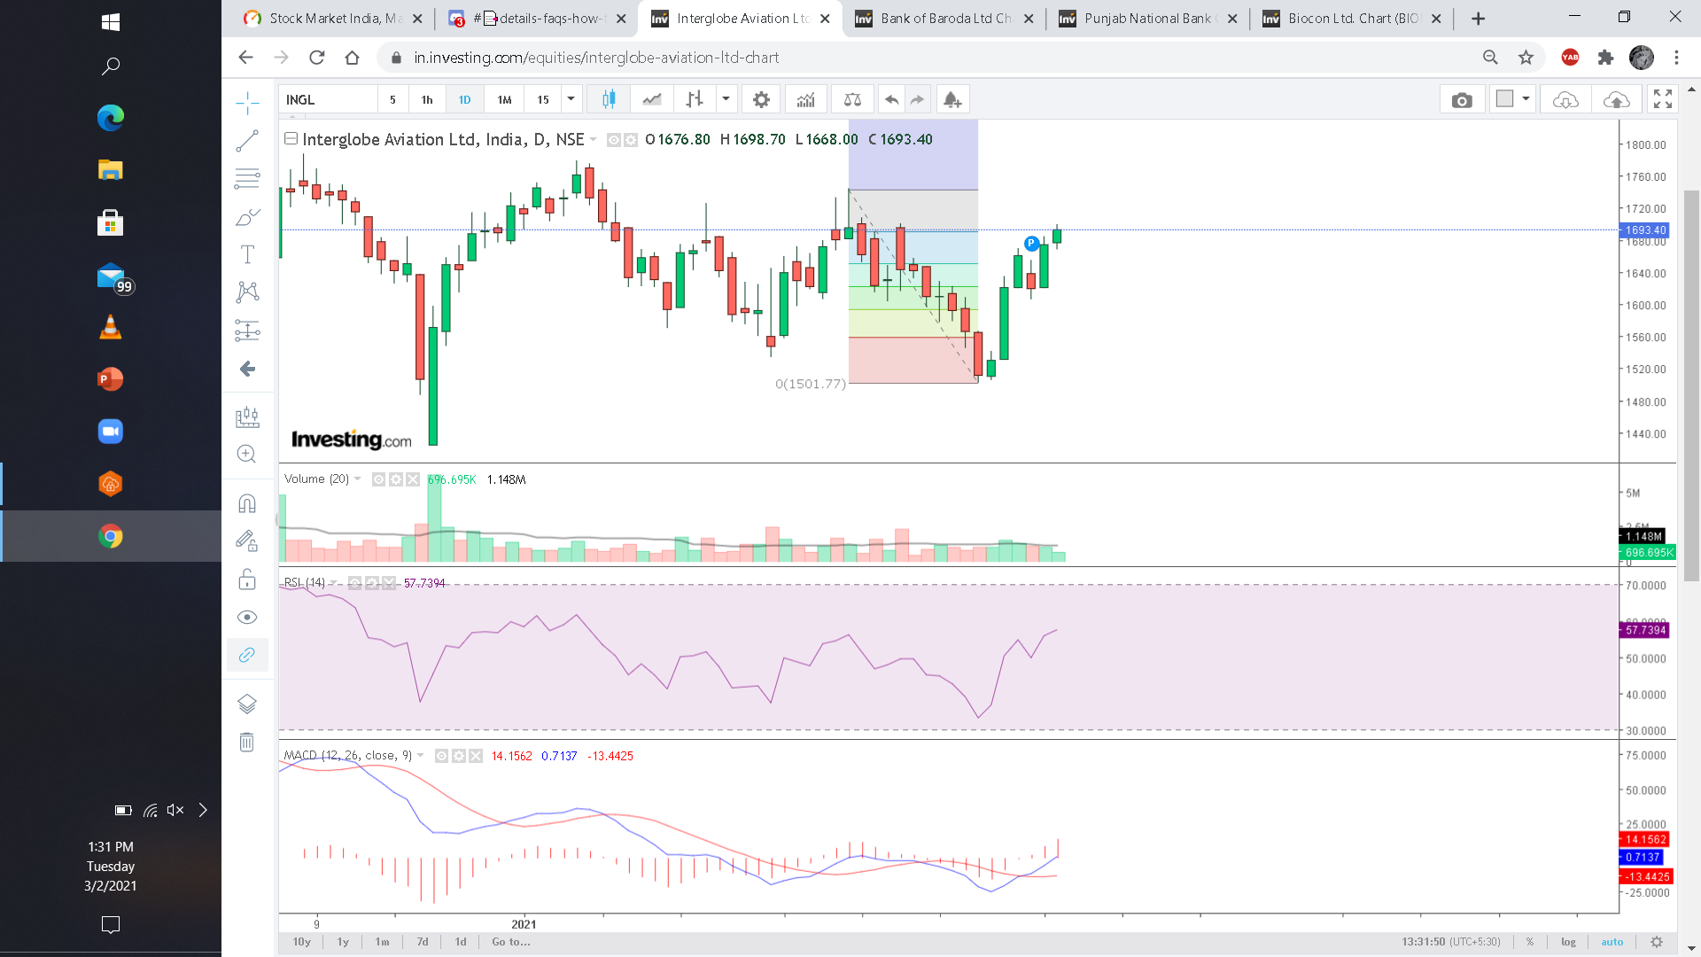The image size is (1701, 957).
Task: Set chart range to 10y
Action: (x=302, y=942)
